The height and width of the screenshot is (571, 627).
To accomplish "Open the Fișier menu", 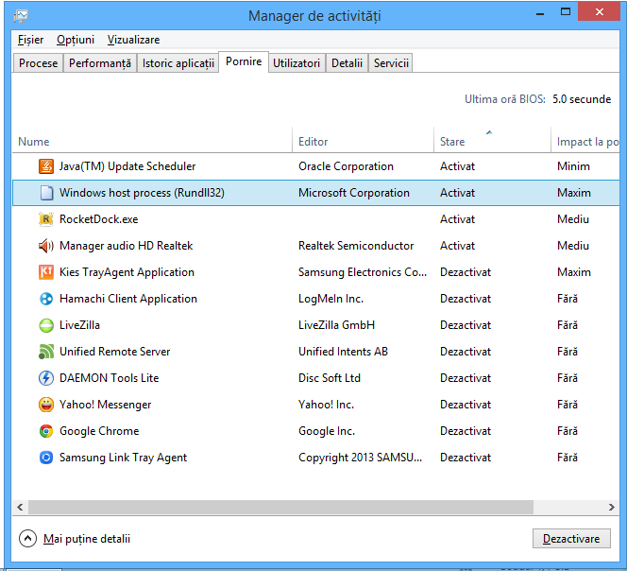I will pos(31,40).
